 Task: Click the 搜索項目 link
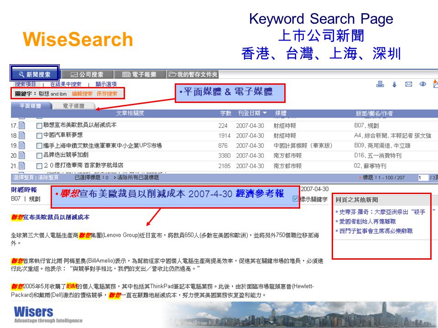click(x=26, y=84)
